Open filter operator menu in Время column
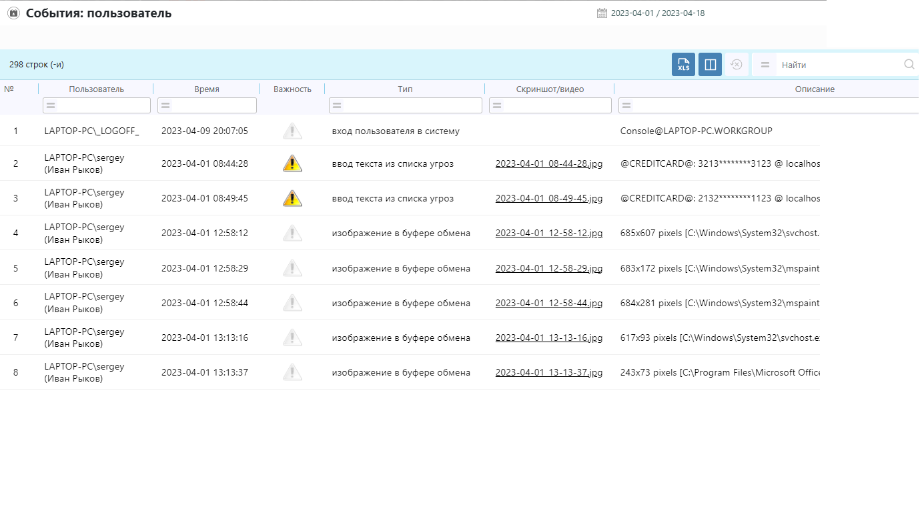Screen dimensions: 924x531 pyautogui.click(x=165, y=105)
